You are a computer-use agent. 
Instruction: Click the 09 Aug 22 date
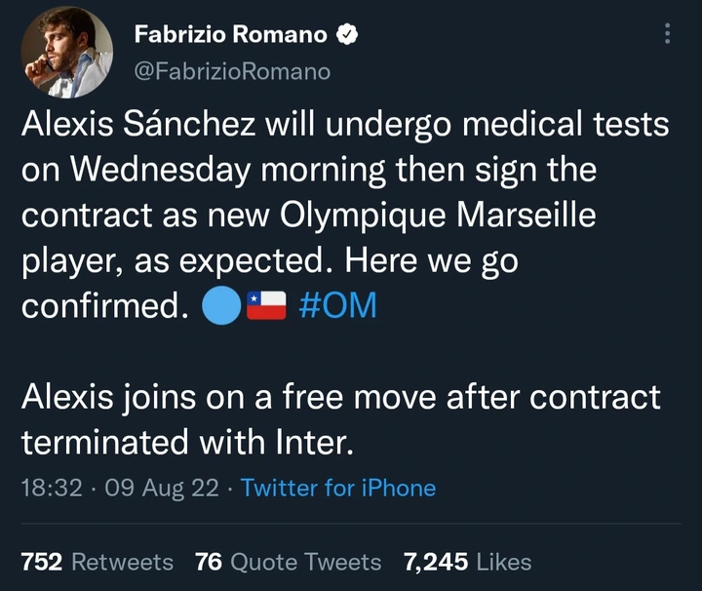pyautogui.click(x=161, y=488)
